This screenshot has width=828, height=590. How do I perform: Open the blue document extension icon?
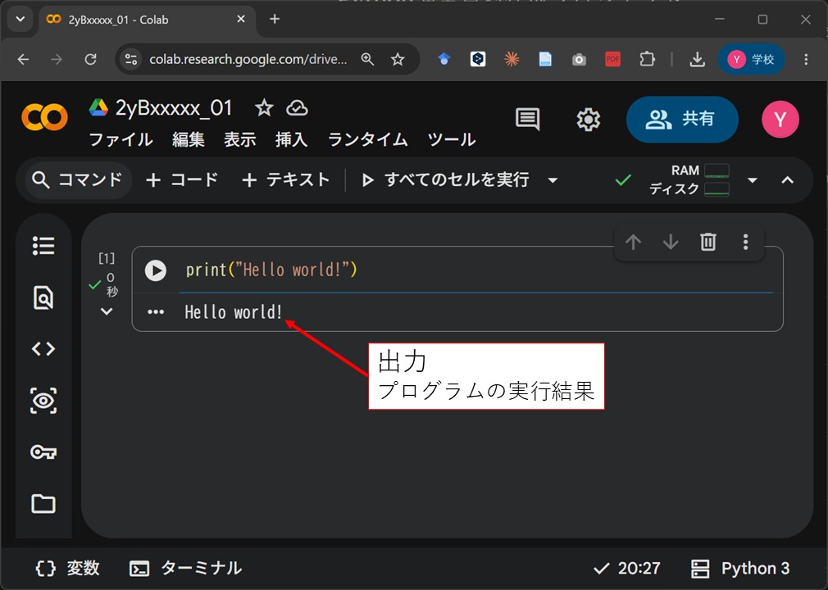[x=545, y=59]
